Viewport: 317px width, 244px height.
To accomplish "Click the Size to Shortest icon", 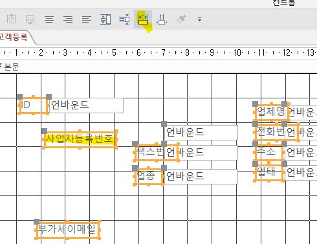I will [x=124, y=19].
